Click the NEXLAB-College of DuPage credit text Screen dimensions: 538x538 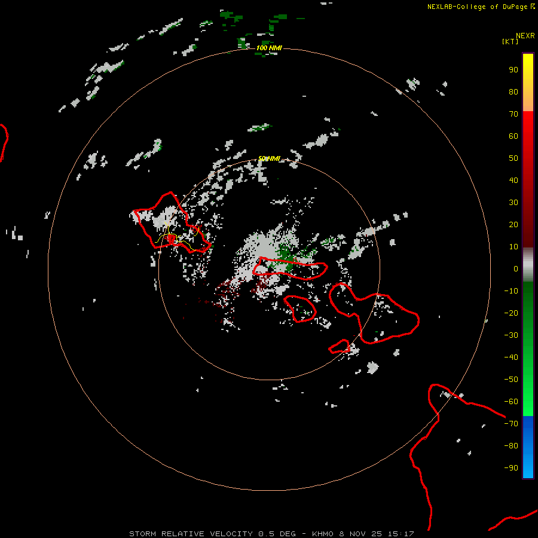(x=477, y=7)
